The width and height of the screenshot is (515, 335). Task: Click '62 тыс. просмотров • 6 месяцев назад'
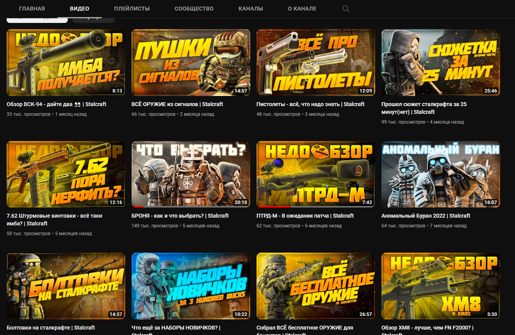pyautogui.click(x=299, y=226)
